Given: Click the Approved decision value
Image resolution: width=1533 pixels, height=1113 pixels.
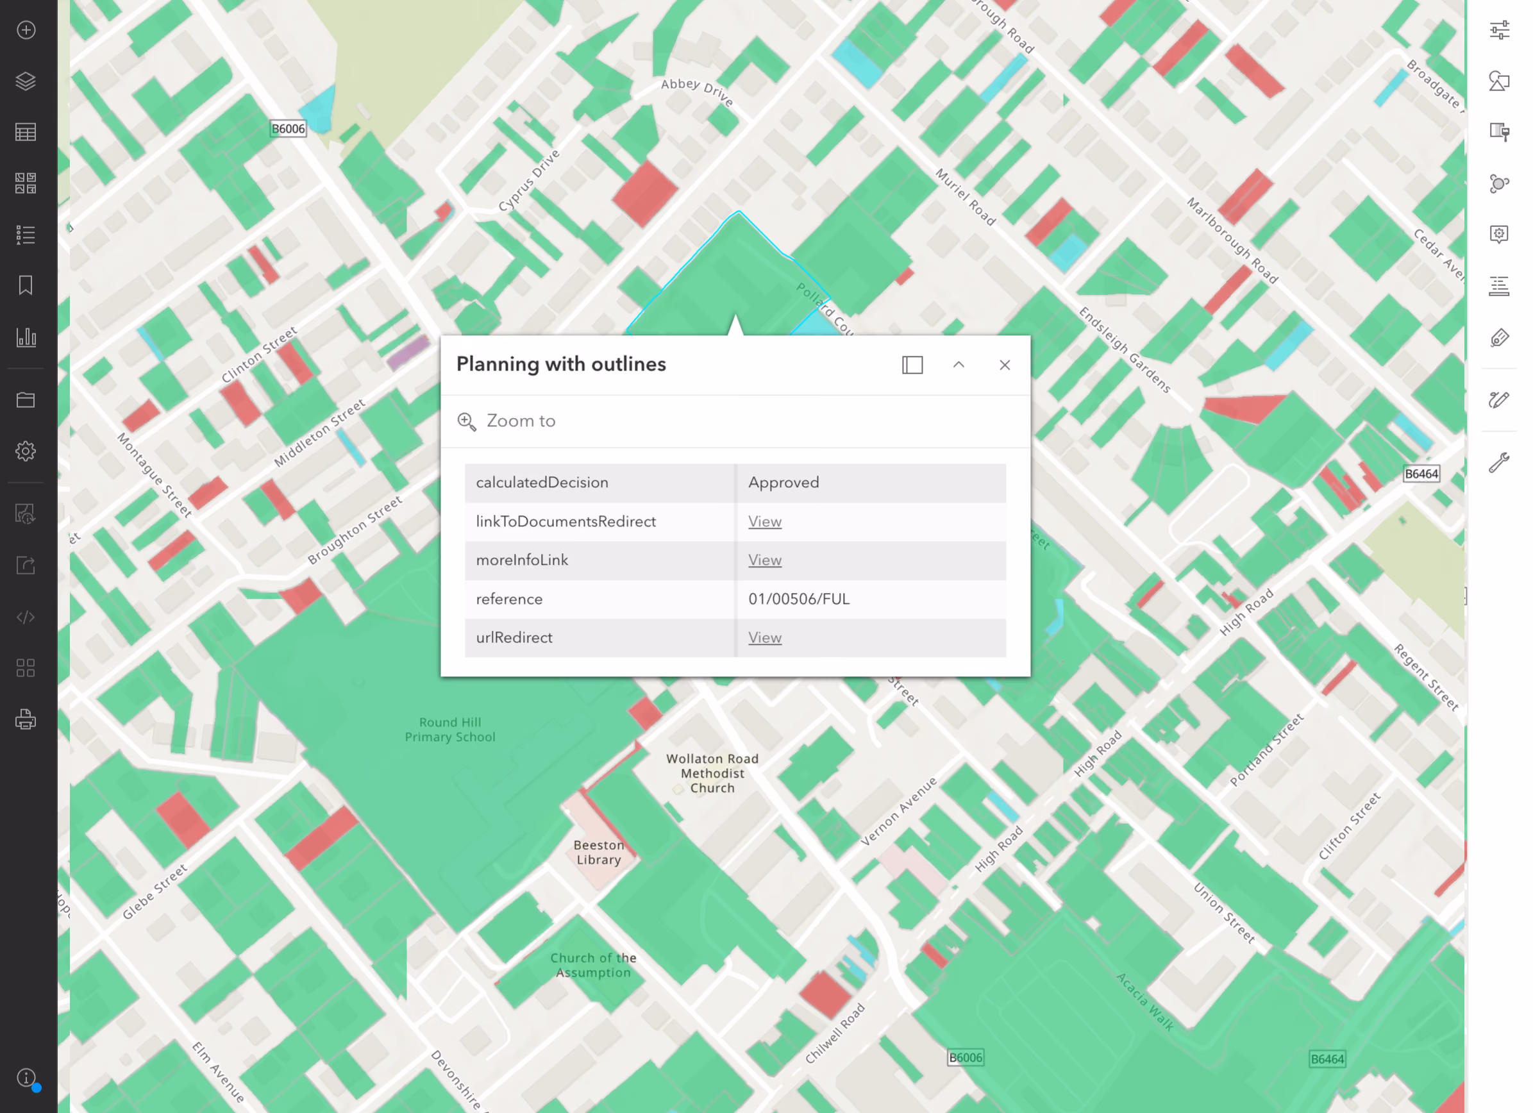Looking at the screenshot, I should (783, 483).
